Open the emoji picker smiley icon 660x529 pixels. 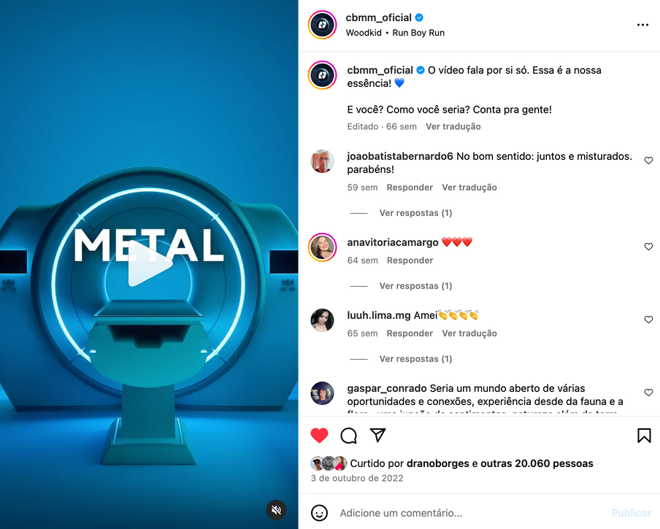tap(319, 513)
